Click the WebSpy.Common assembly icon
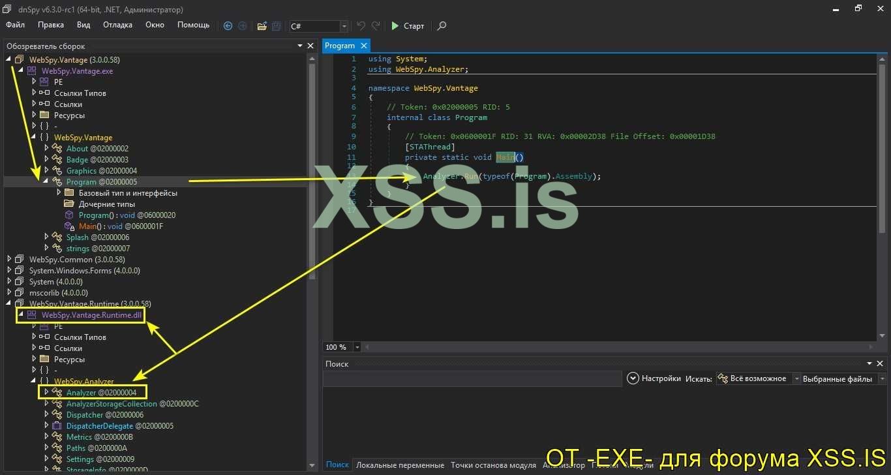This screenshot has width=891, height=475. [19, 260]
